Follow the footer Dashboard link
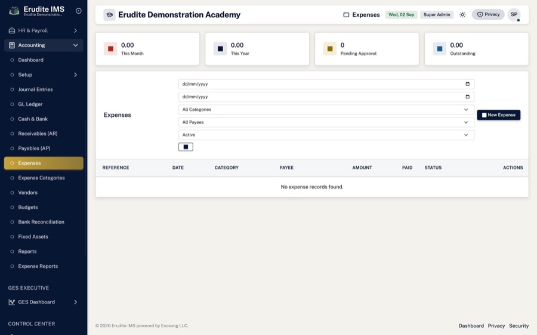This screenshot has height=335, width=537. tap(471, 326)
